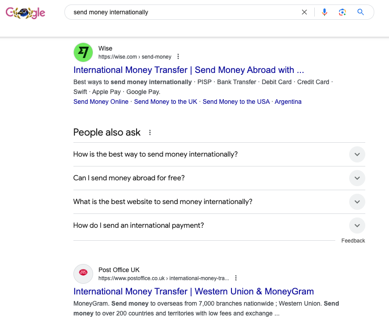Click the Post Office UK site name
The height and width of the screenshot is (328, 389).
pyautogui.click(x=119, y=270)
